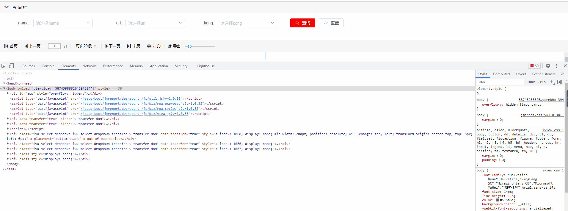The height and width of the screenshot is (211, 568).
Task: Select the Computed pane tab
Action: (501, 74)
